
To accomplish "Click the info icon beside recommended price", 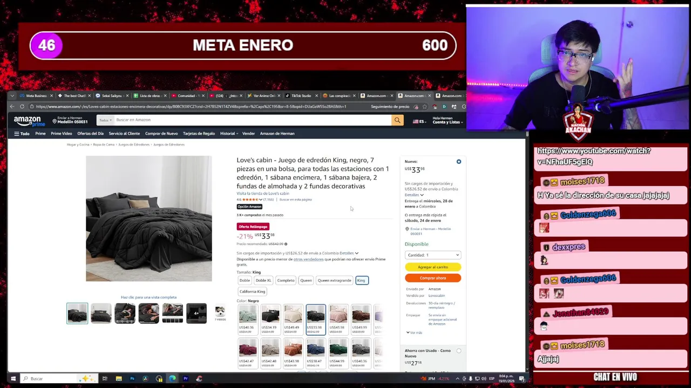I will pos(286,244).
